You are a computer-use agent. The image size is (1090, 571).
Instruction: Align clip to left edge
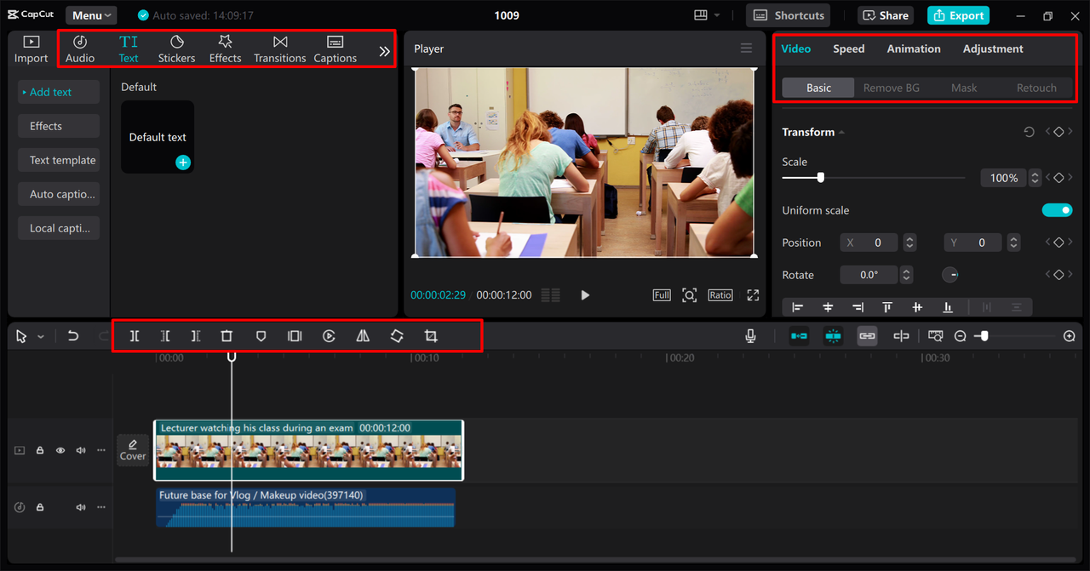coord(798,307)
